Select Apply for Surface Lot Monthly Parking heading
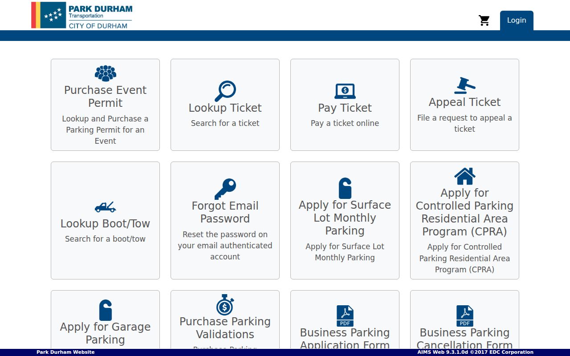 345,218
